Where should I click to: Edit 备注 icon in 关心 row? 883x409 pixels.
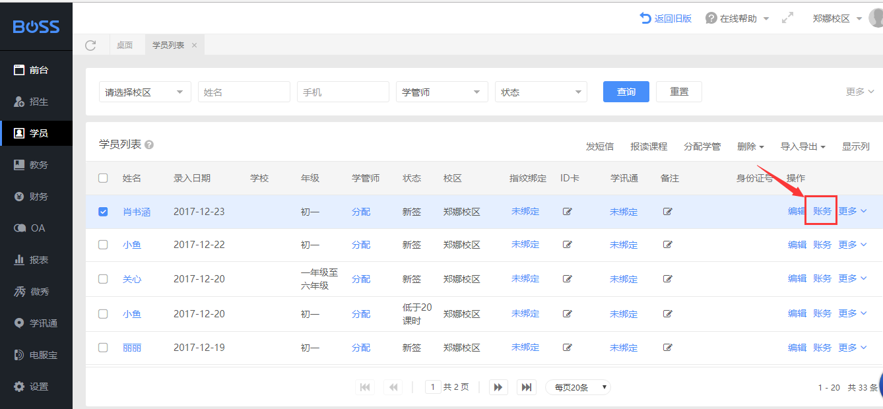(667, 279)
